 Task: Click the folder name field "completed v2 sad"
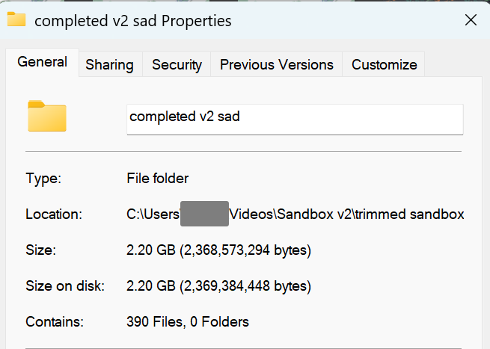[x=295, y=120]
